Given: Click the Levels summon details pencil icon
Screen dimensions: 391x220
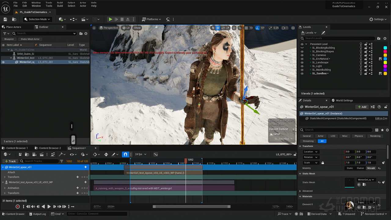Looking at the screenshot, I should pyautogui.click(x=323, y=33).
